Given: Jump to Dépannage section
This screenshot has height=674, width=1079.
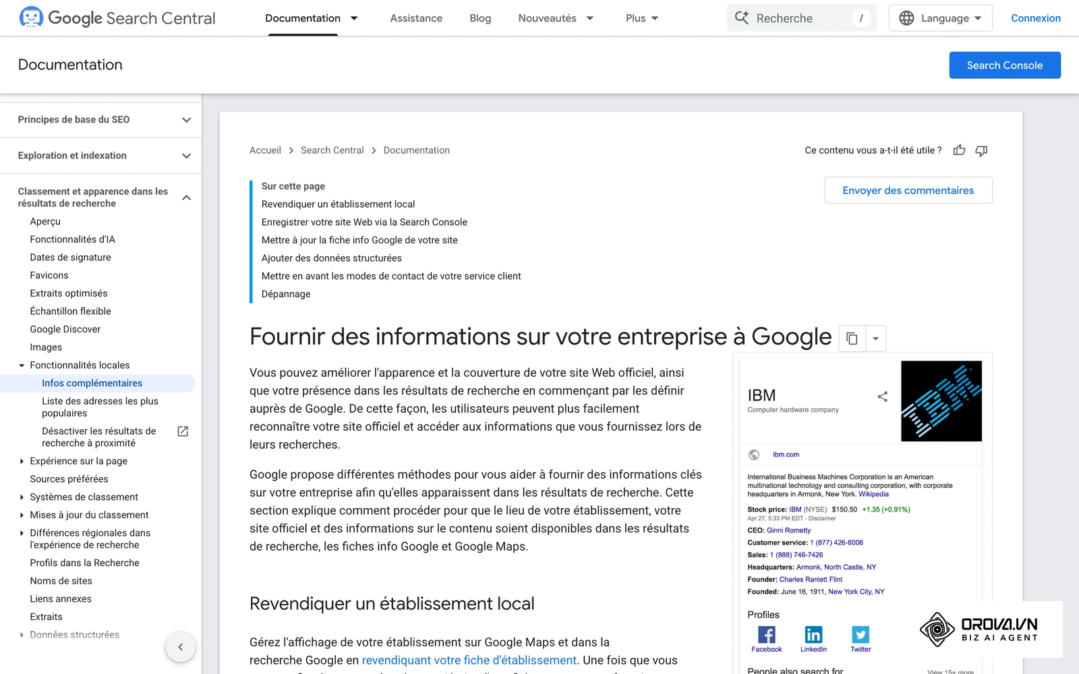Looking at the screenshot, I should 286,294.
